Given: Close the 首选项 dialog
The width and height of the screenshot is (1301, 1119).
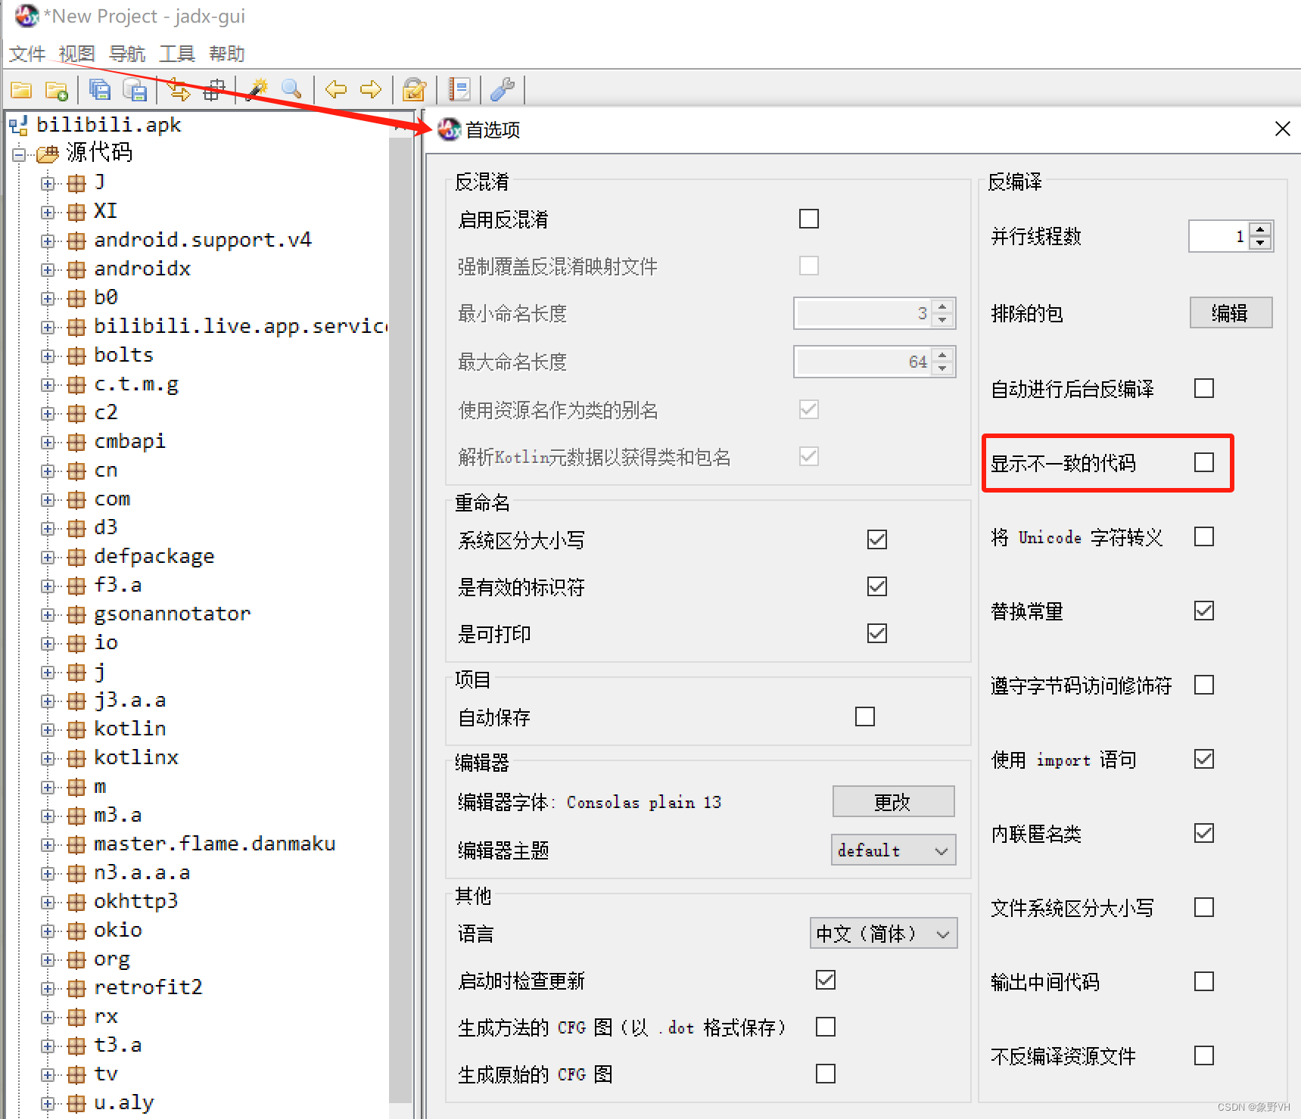Looking at the screenshot, I should tap(1282, 129).
